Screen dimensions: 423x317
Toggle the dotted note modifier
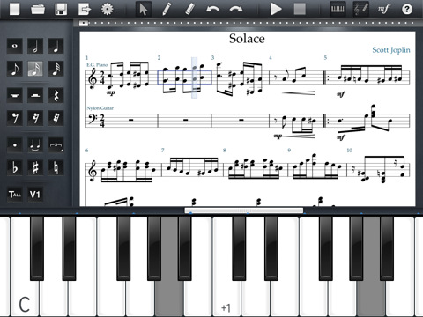pyautogui.click(x=15, y=145)
